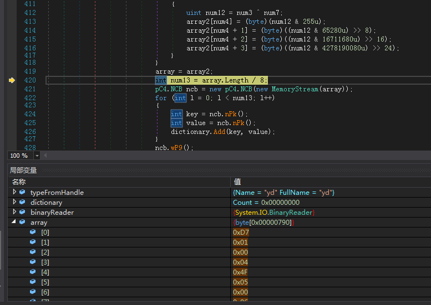This screenshot has width=431, height=305.
Task: Click the cube icon for array element [5]
Action: pyautogui.click(x=33, y=282)
